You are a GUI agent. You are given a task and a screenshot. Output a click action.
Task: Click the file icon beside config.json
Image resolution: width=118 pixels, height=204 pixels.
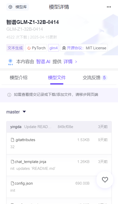pyautogui.click(x=12, y=183)
